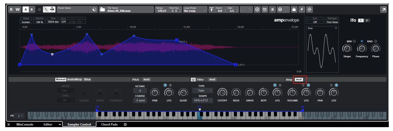The width and height of the screenshot is (393, 131).
Task: Zoom in envelope with plus button
Action: [300, 71]
